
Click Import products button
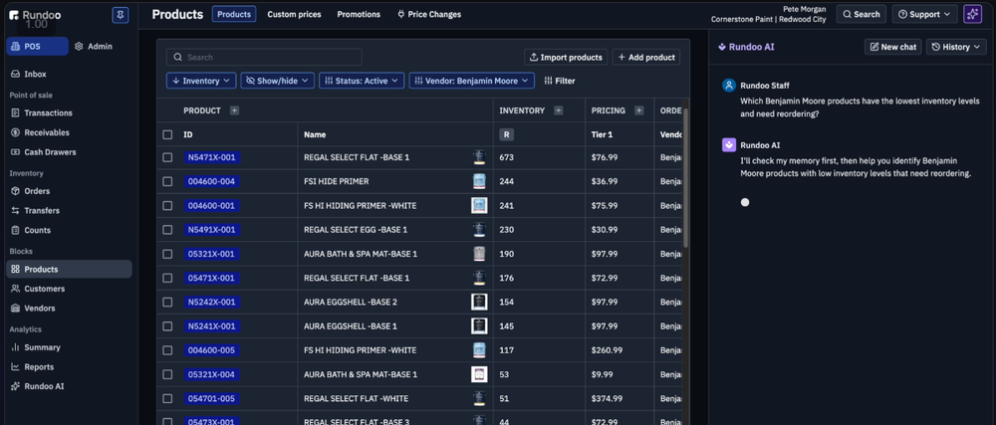566,57
